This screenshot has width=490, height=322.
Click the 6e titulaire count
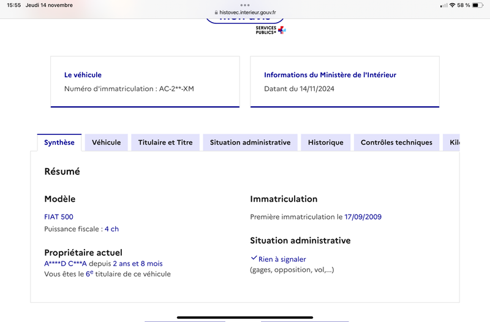[x=89, y=274]
